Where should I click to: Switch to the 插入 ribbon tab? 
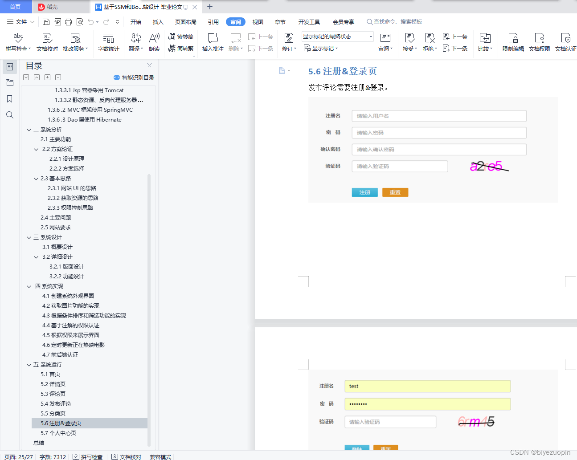[158, 22]
